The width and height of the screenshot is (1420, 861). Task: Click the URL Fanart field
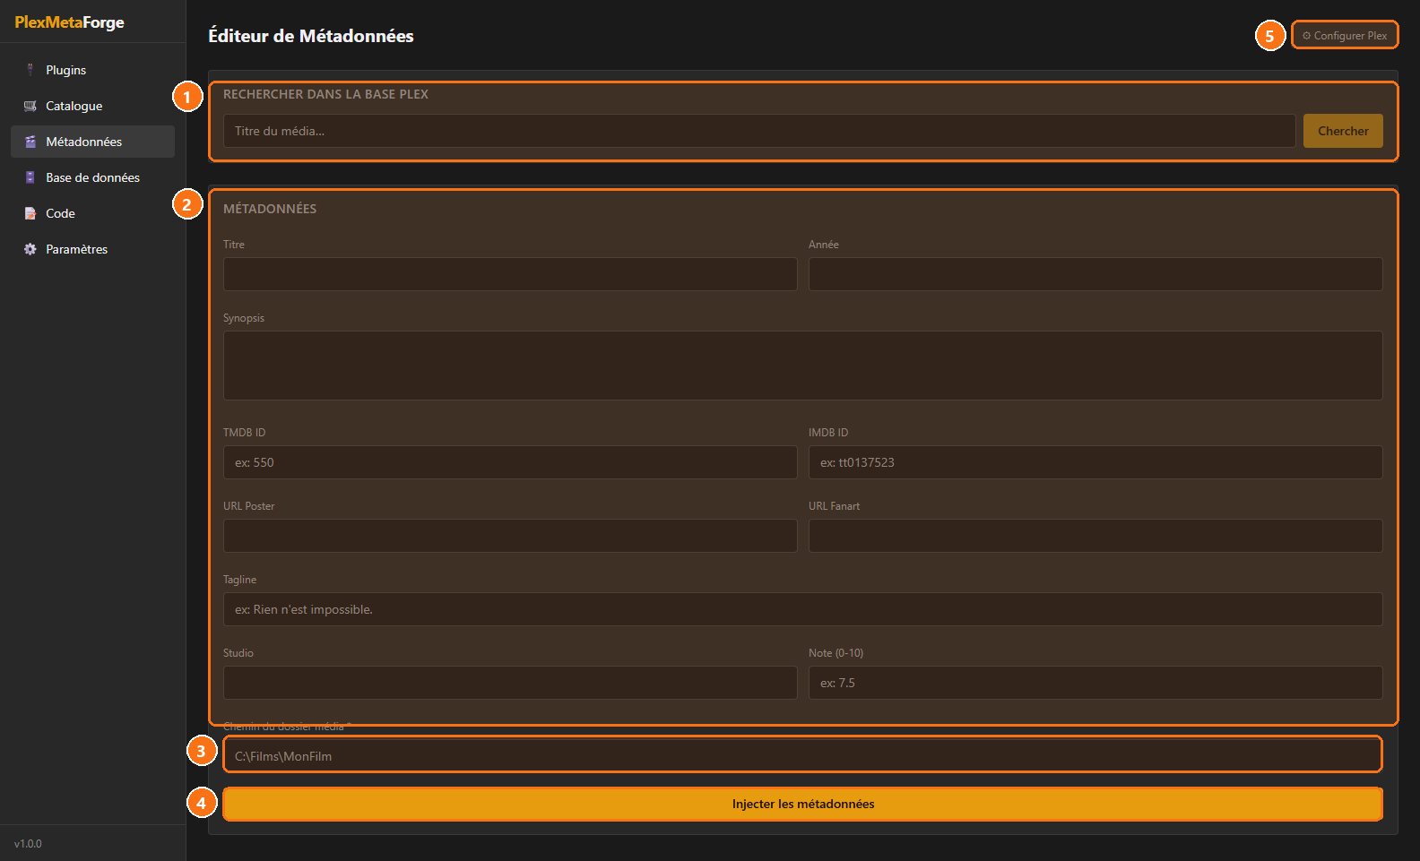coord(1095,536)
